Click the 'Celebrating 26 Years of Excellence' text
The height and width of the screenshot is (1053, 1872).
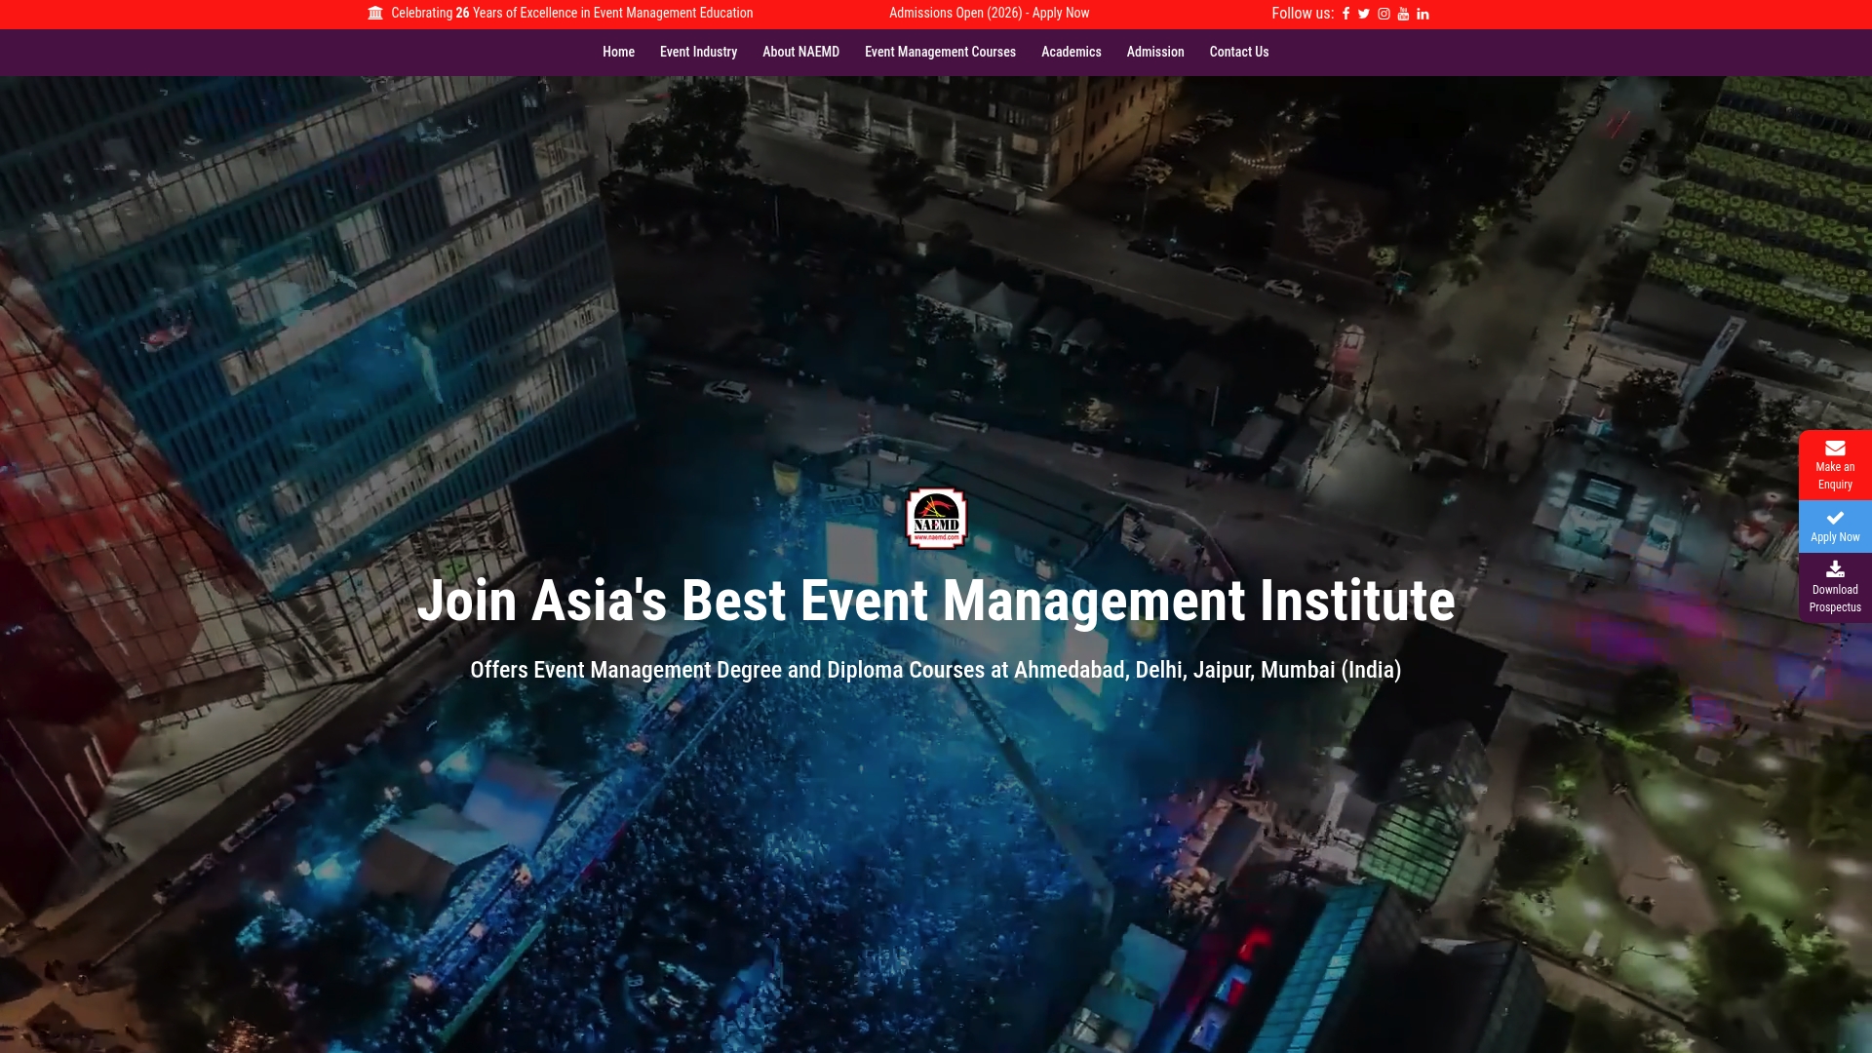pos(572,13)
